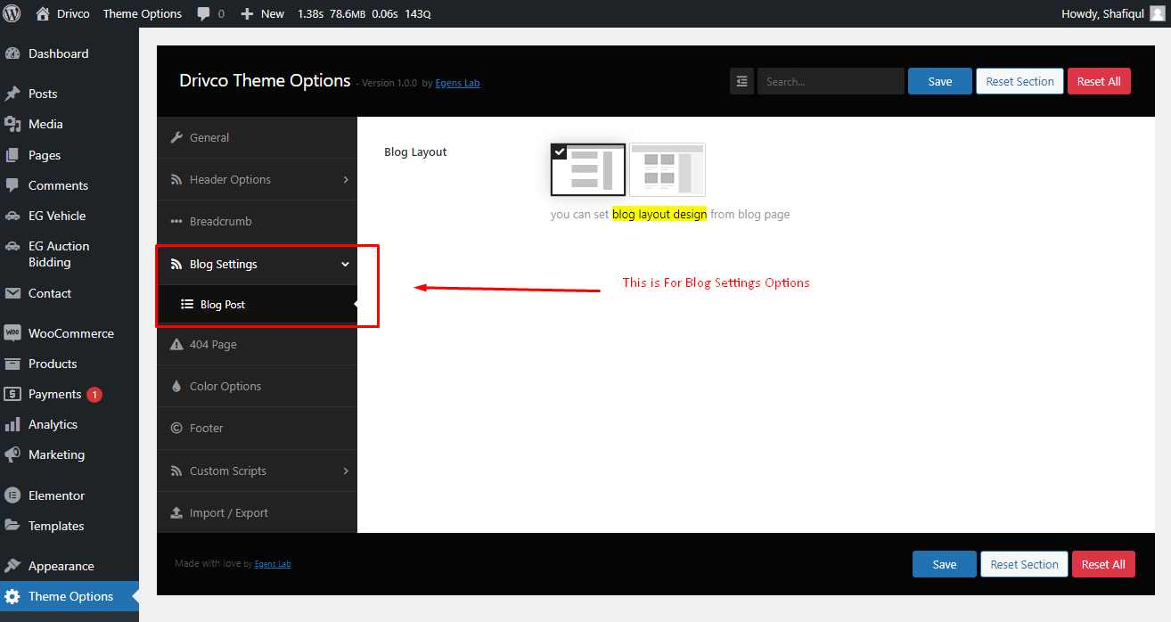Click the Appearance paintbrush icon
The height and width of the screenshot is (622, 1171).
point(12,566)
